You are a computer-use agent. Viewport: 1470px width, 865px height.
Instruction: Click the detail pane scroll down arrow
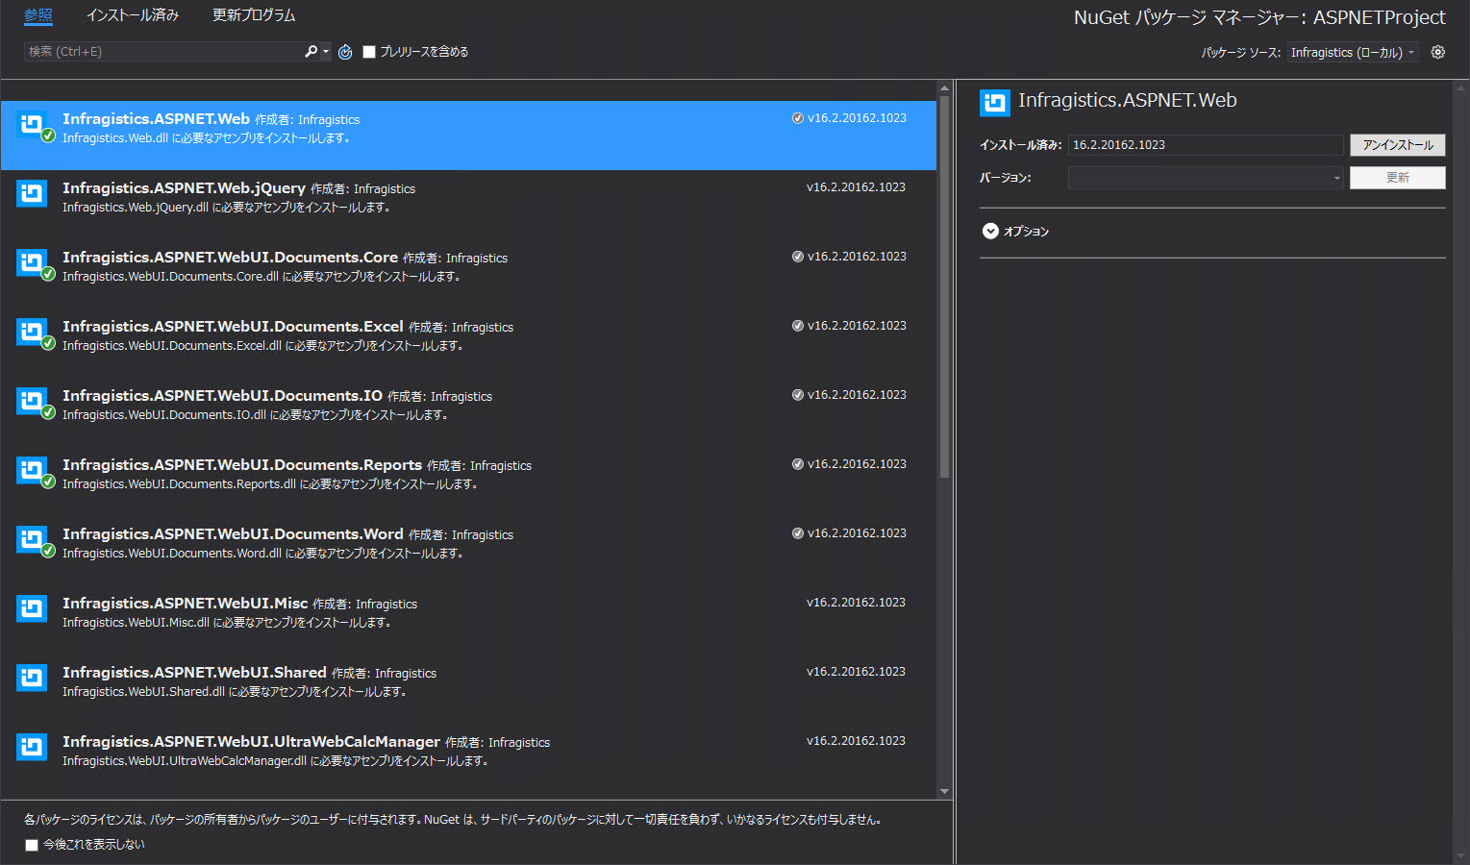pos(1461,855)
